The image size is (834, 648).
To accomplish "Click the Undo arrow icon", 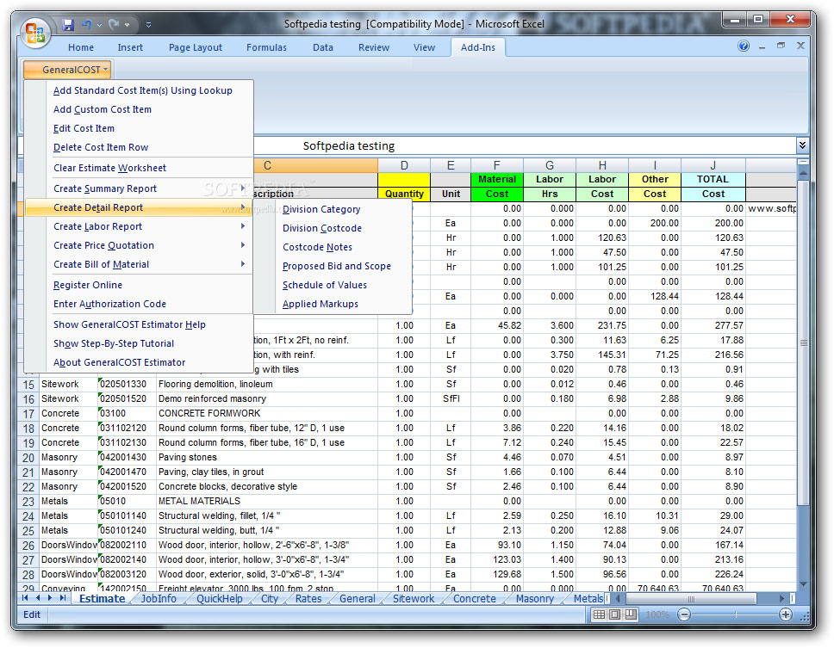I will click(86, 25).
